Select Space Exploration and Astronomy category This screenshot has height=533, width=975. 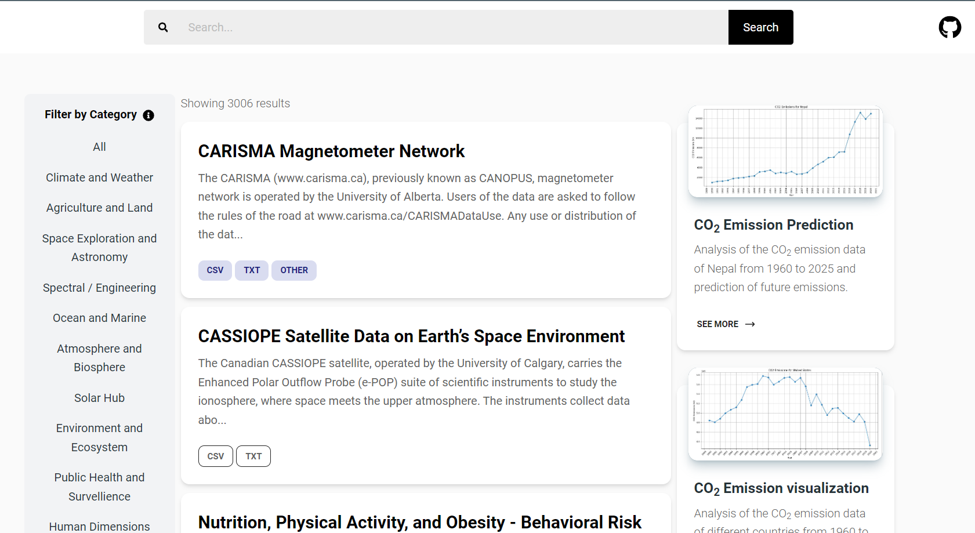coord(99,248)
